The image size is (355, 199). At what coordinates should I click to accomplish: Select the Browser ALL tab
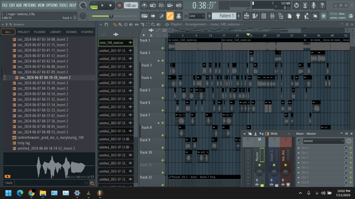8,32
